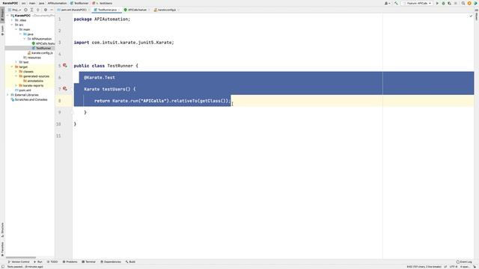Open the Project view selector dropdown

(x=14, y=10)
